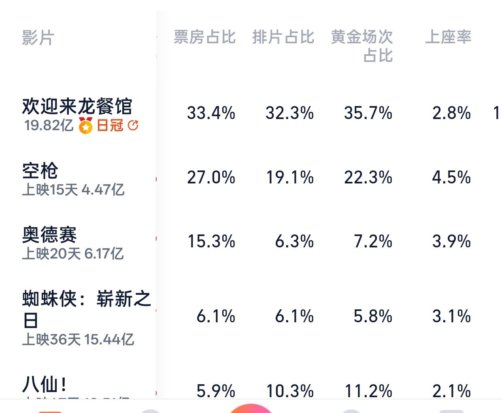This screenshot has width=502, height=413.
Task: Tap the pink center button in bottom bar
Action: 251,408
